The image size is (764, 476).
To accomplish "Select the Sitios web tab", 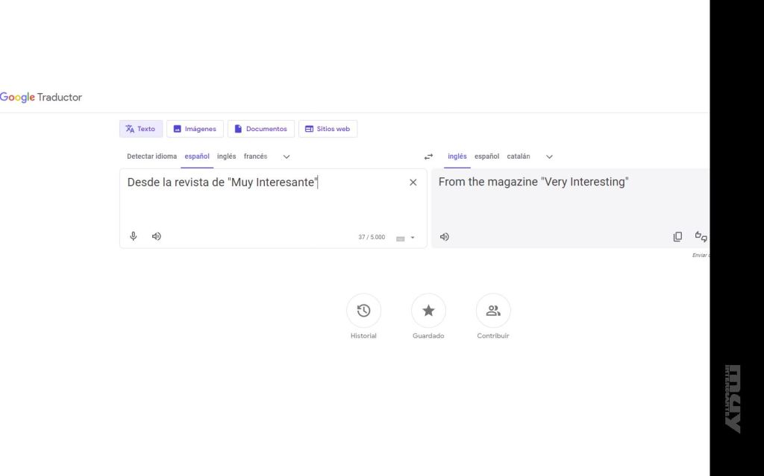I will click(328, 129).
